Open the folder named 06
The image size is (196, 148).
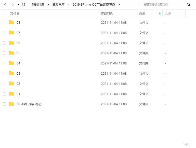pyautogui.click(x=18, y=43)
